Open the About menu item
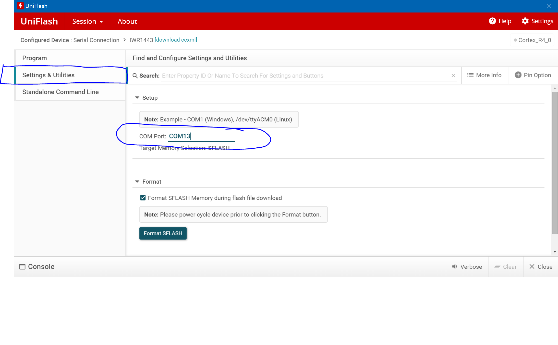Image resolution: width=558 pixels, height=345 pixels. click(127, 21)
